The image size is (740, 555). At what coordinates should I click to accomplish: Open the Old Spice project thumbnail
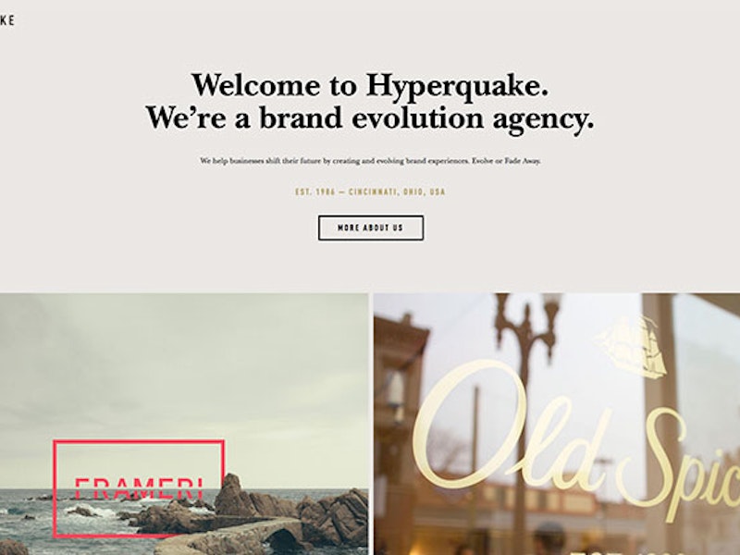point(557,424)
